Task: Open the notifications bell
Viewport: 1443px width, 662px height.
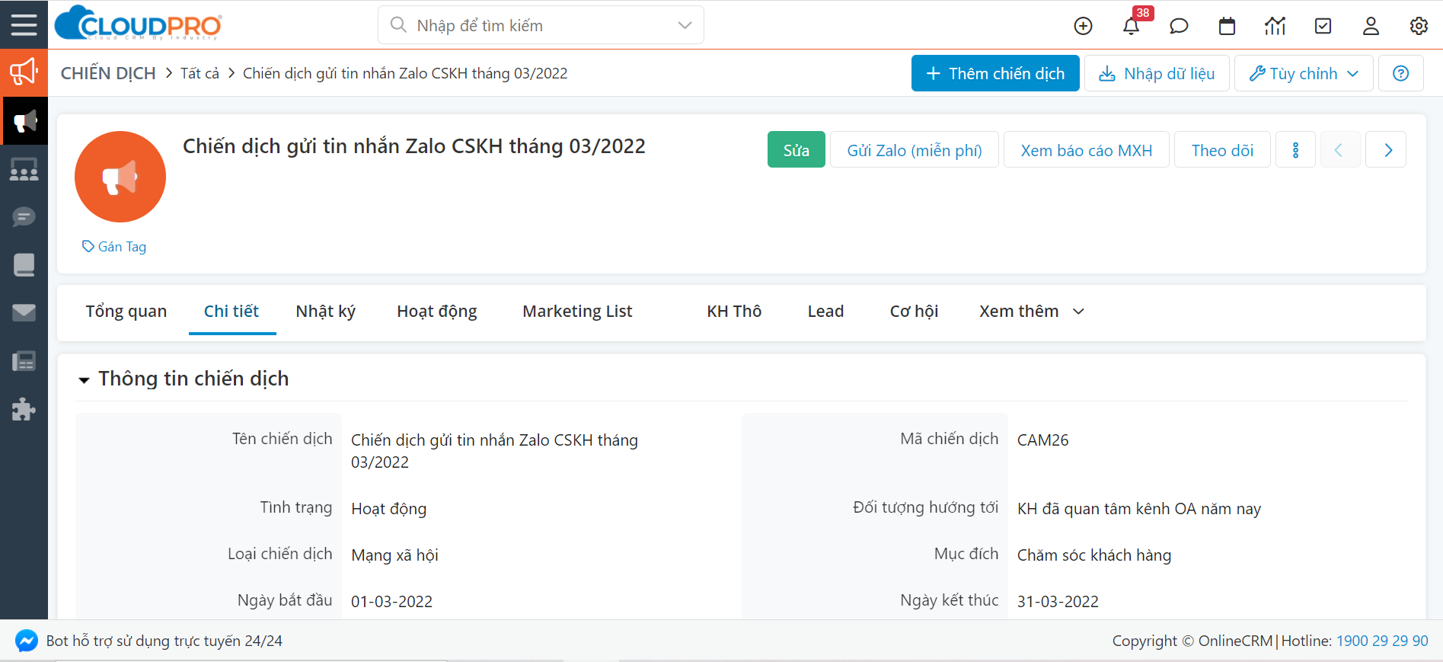Action: tap(1131, 26)
